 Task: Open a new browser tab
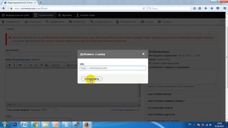coord(41,2)
